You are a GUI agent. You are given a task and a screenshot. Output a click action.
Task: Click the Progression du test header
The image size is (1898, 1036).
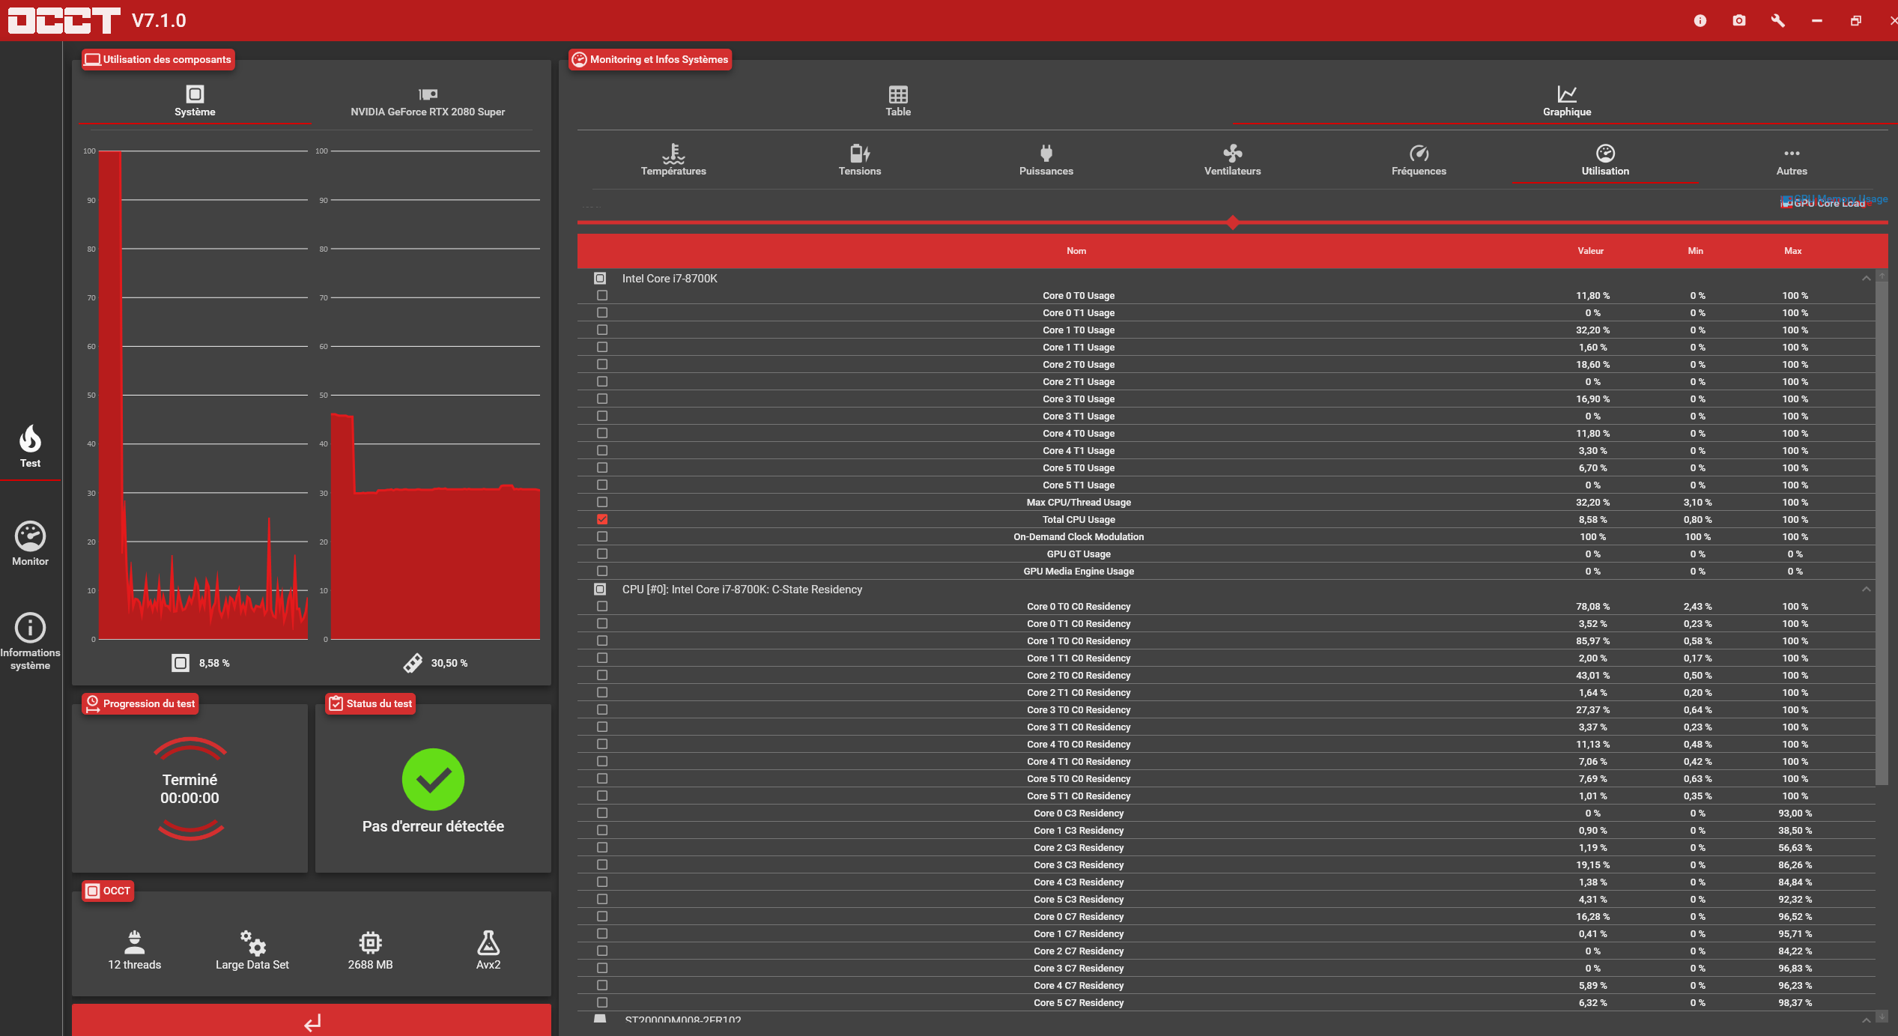coord(140,703)
